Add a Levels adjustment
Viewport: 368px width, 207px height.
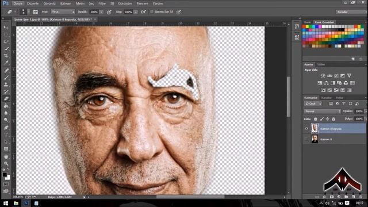point(329,75)
